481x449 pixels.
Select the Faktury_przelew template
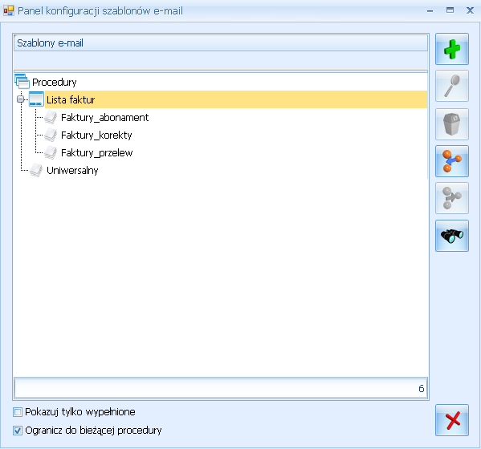pyautogui.click(x=96, y=152)
